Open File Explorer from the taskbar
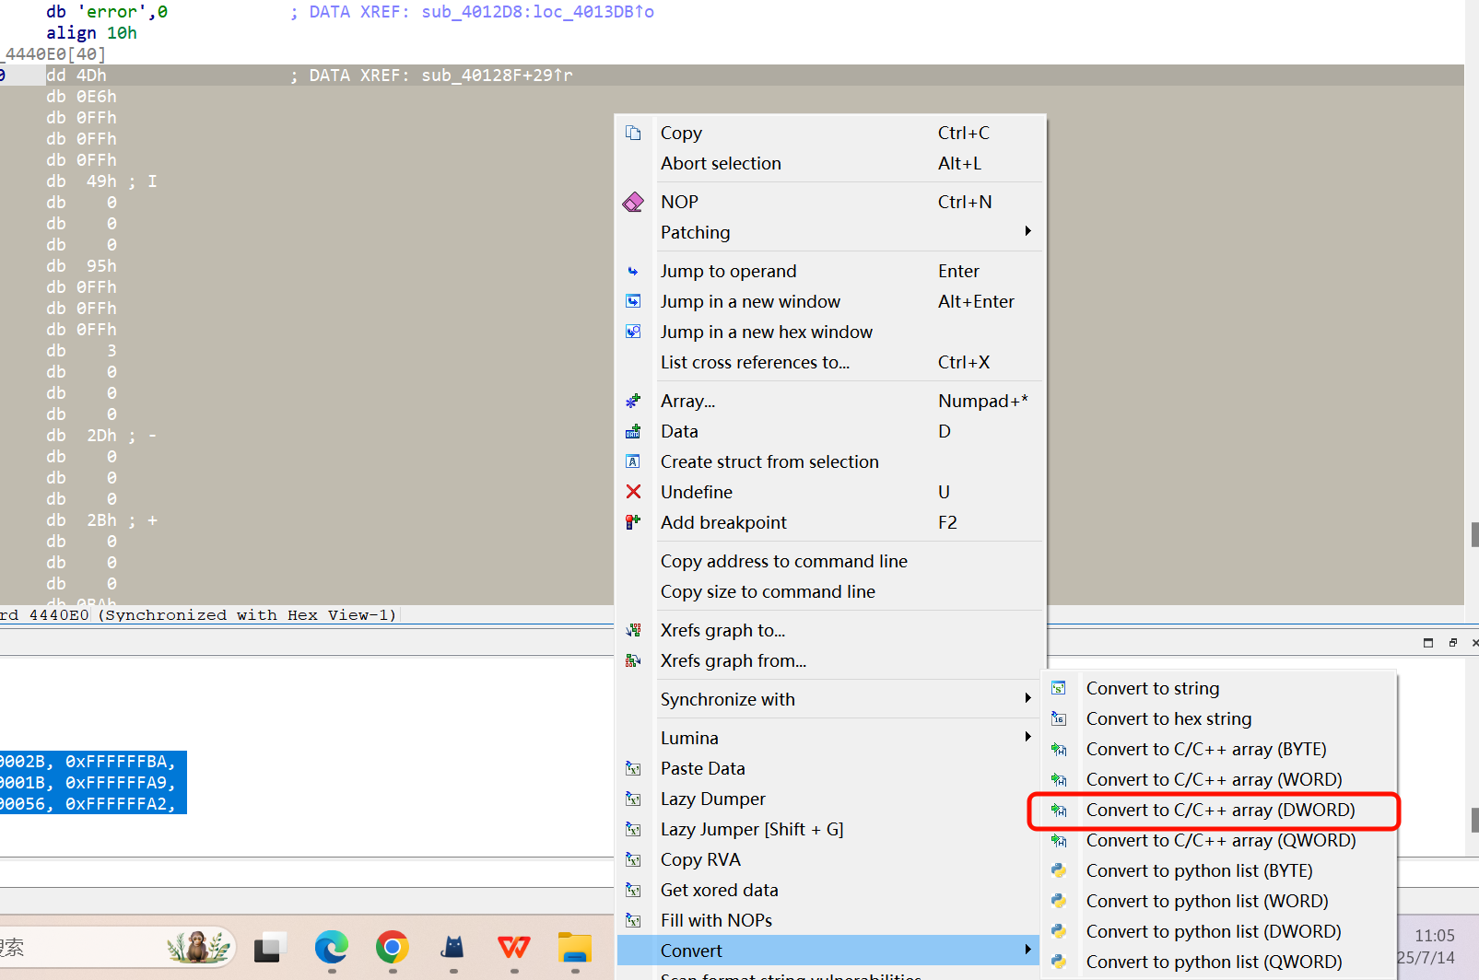1479x980 pixels. [575, 947]
